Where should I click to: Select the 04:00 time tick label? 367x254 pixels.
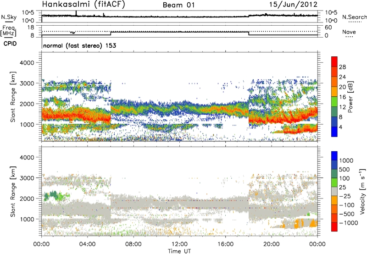(87, 244)
